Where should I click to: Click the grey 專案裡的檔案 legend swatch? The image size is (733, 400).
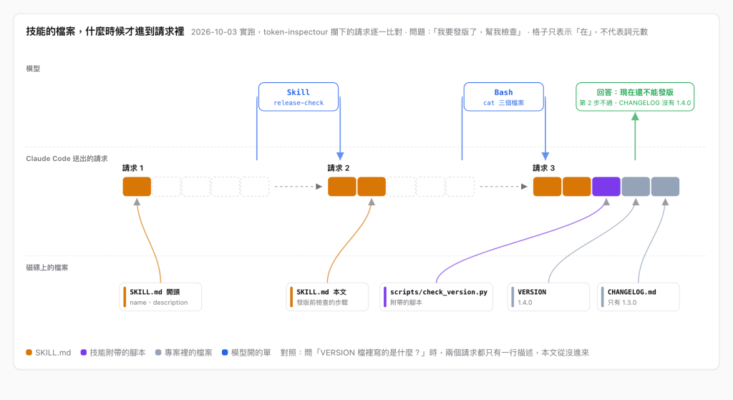[158, 352]
